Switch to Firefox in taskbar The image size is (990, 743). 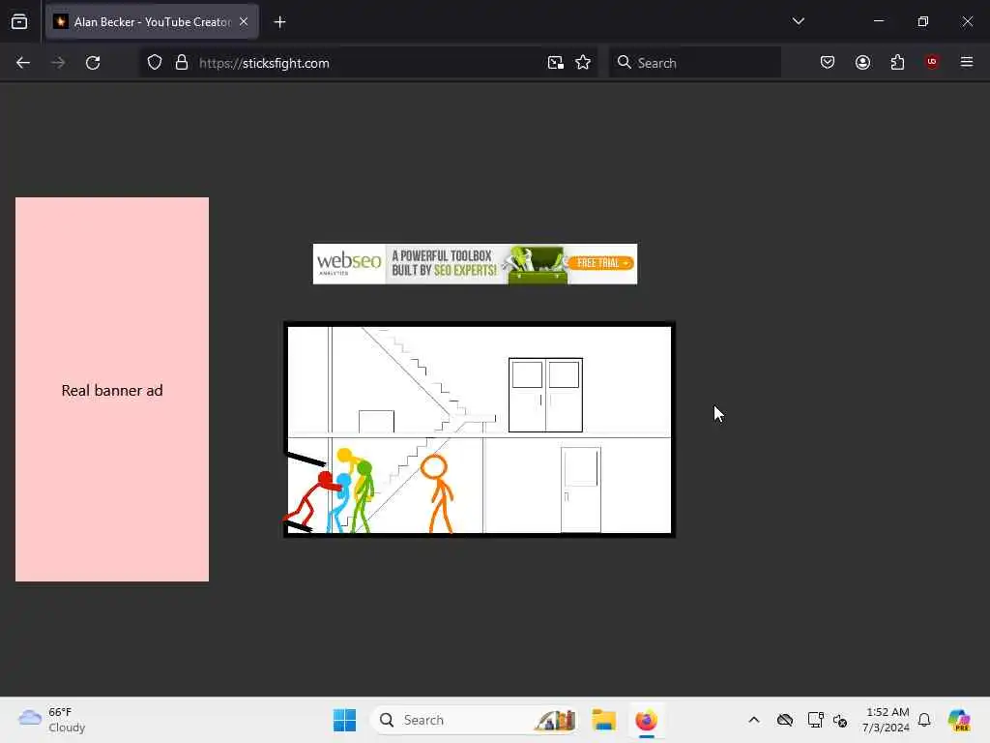click(647, 720)
